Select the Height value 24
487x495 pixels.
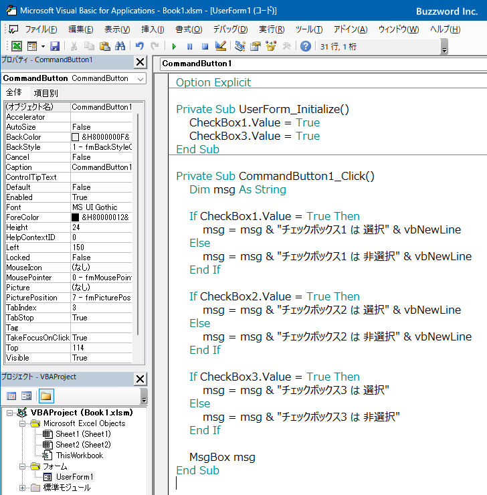[x=101, y=227]
